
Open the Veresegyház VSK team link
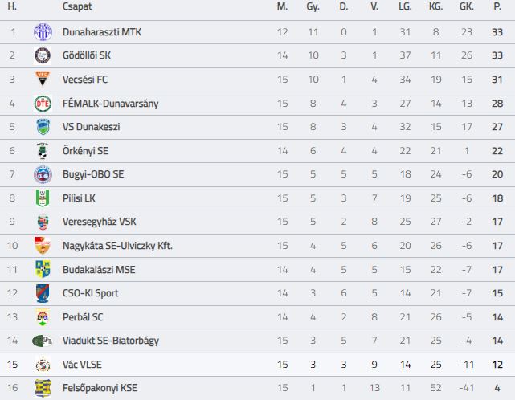[99, 222]
